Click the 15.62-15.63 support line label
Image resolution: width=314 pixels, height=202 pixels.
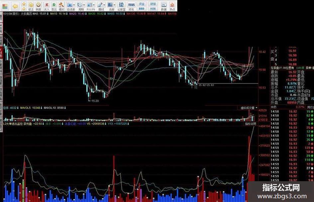[x=206, y=85]
